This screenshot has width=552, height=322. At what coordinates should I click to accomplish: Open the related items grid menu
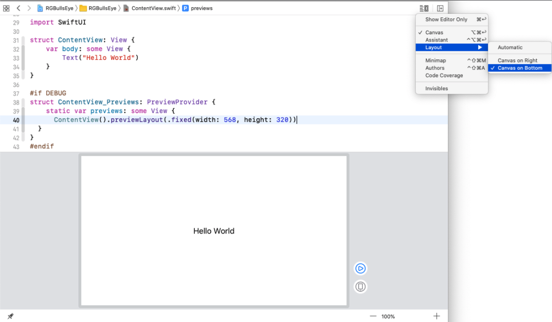coord(6,8)
